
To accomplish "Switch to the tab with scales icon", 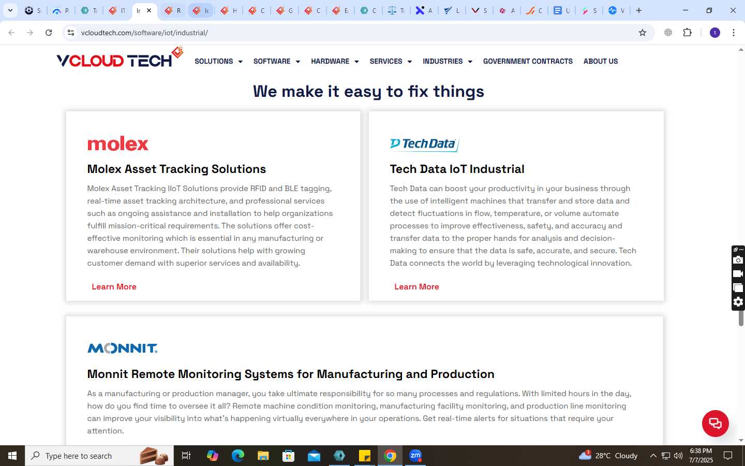I will [x=396, y=10].
